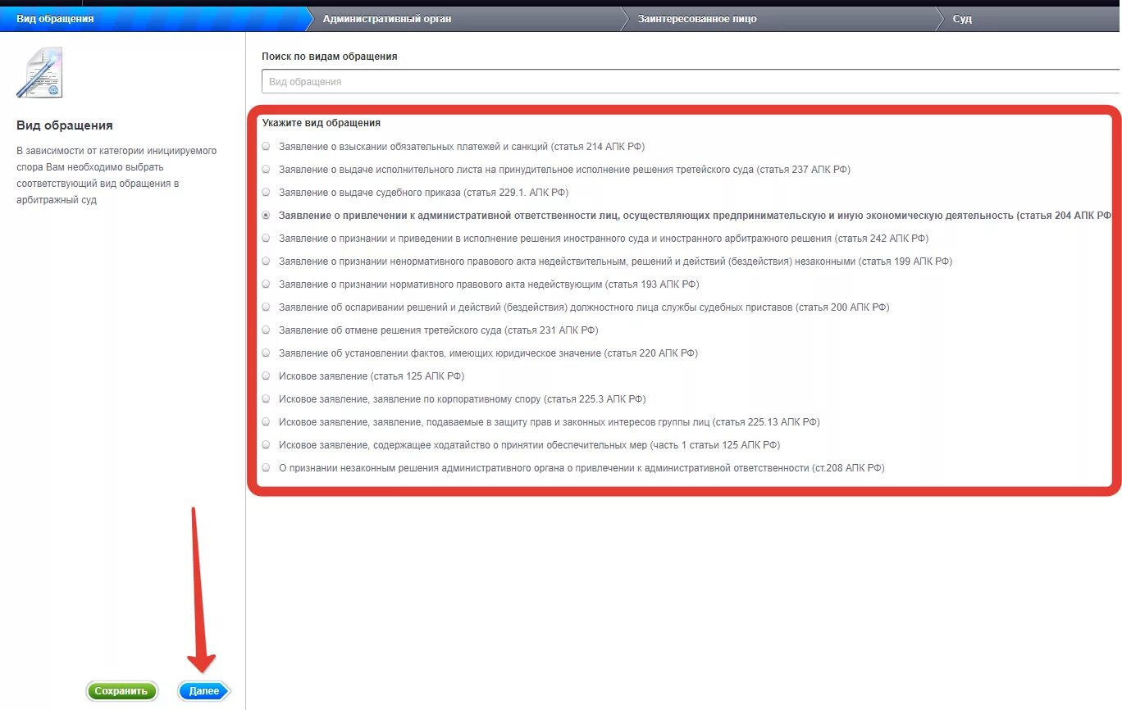Choose корпоративный спор статья 225.3 radio
Image resolution: width=1122 pixels, height=710 pixels.
pyautogui.click(x=266, y=399)
